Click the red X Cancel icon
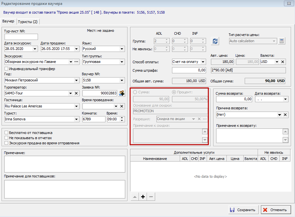 pyautogui.click(x=265, y=210)
